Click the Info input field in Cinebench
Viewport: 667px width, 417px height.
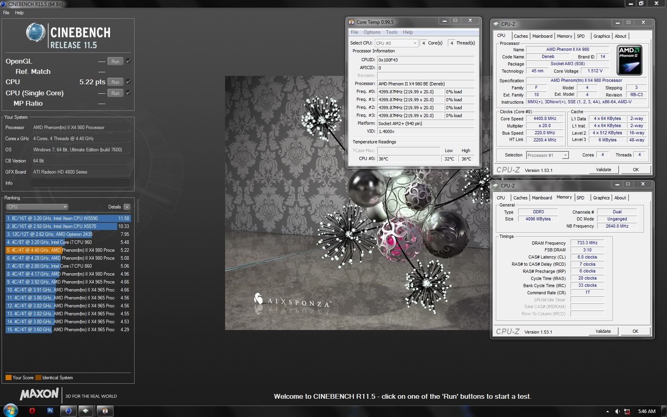pos(81,183)
